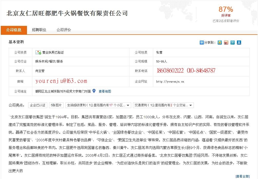The image size is (258, 179).
Task: Click the contact phone number image
Action: click(x=186, y=71)
